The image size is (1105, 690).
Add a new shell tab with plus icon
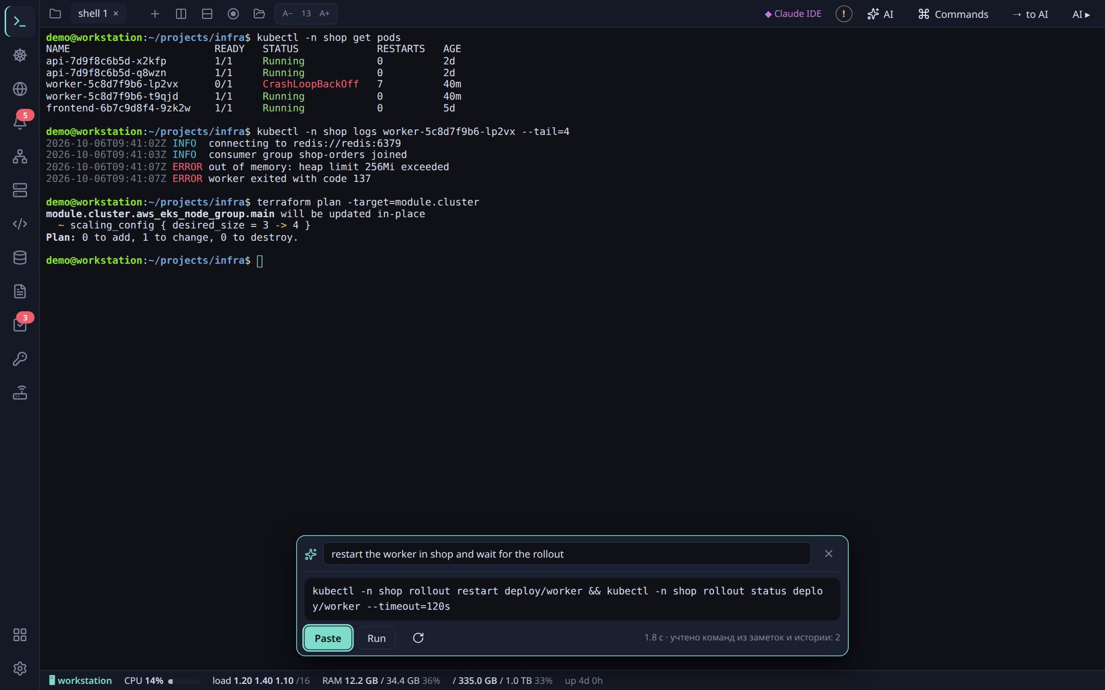coord(155,14)
